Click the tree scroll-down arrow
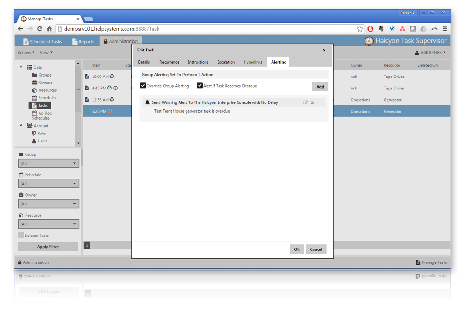Image resolution: width=465 pixels, height=313 pixels. tap(78, 143)
